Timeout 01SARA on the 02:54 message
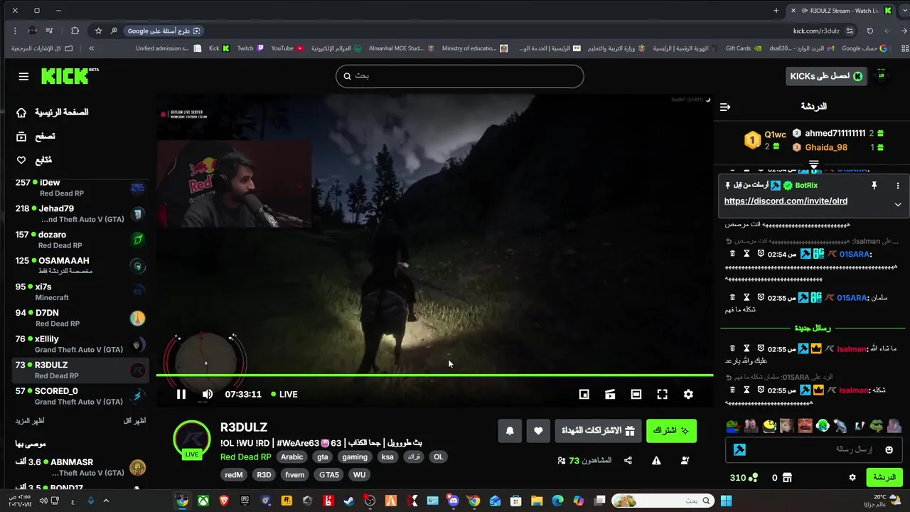The width and height of the screenshot is (910, 512). (746, 254)
